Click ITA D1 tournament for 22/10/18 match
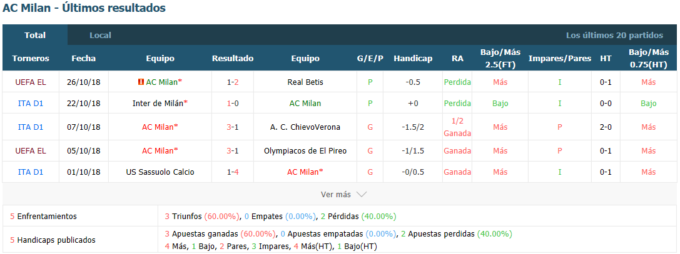The image size is (680, 254). (x=31, y=104)
